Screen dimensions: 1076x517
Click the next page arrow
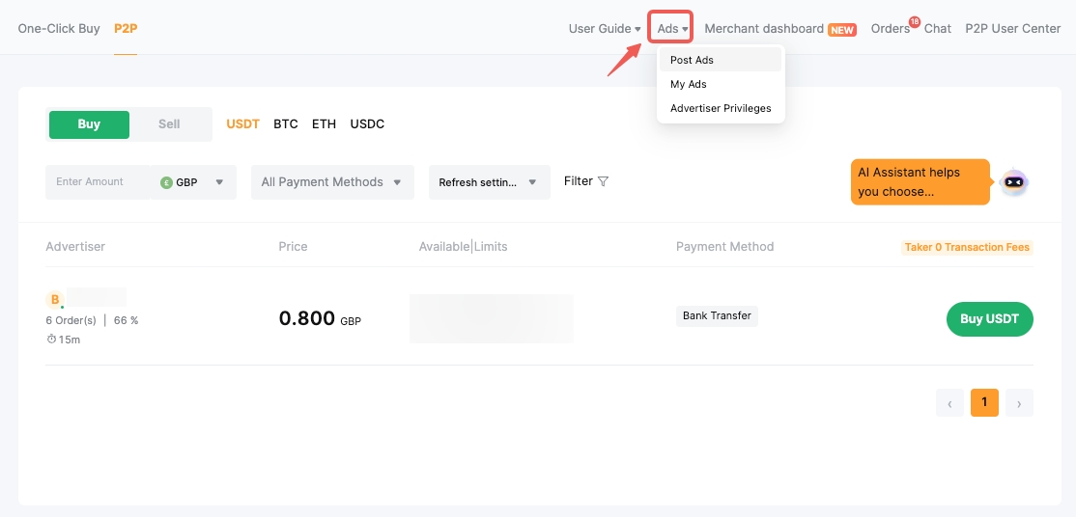point(1019,403)
